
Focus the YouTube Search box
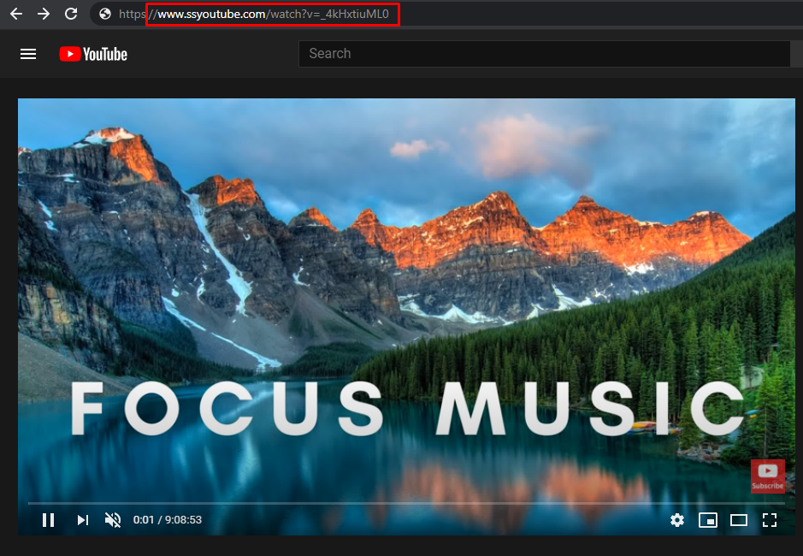(x=544, y=54)
